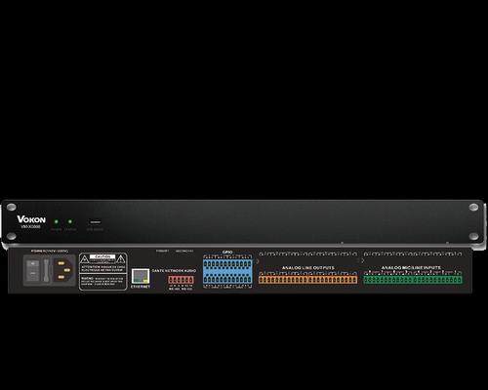This screenshot has width=488, height=390.
Task: Click the front panel USB port slot
Action: [96, 222]
